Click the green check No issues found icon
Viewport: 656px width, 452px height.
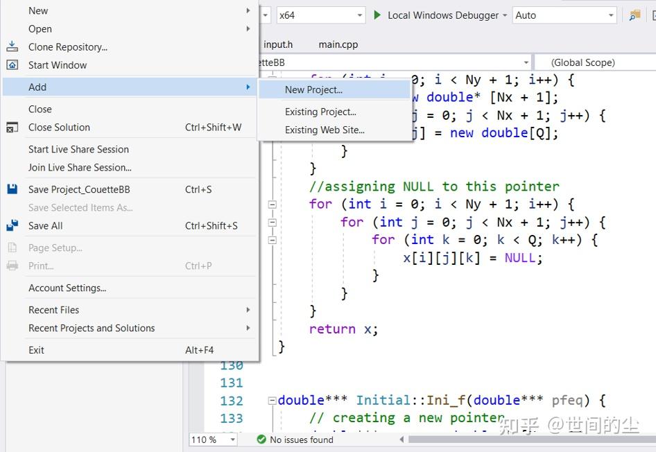click(261, 439)
